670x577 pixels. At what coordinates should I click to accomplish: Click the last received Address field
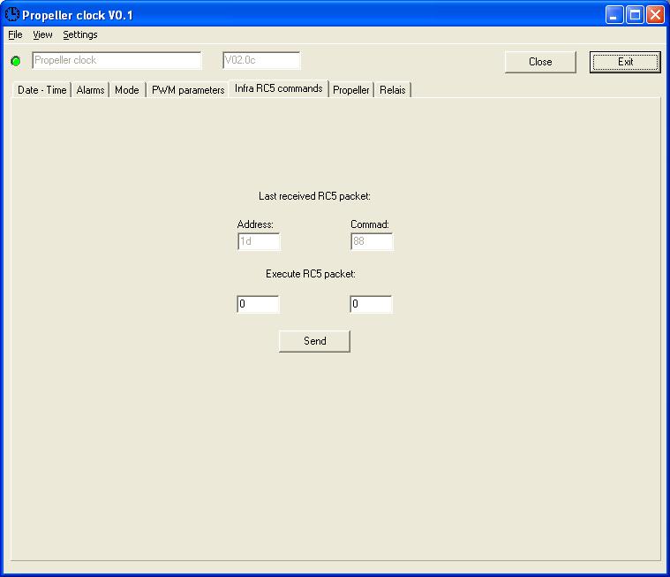coord(259,241)
